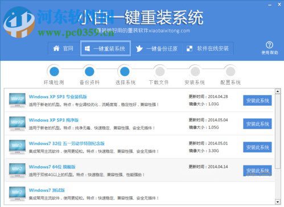Open 使用帮助 question mark icon

269,45
